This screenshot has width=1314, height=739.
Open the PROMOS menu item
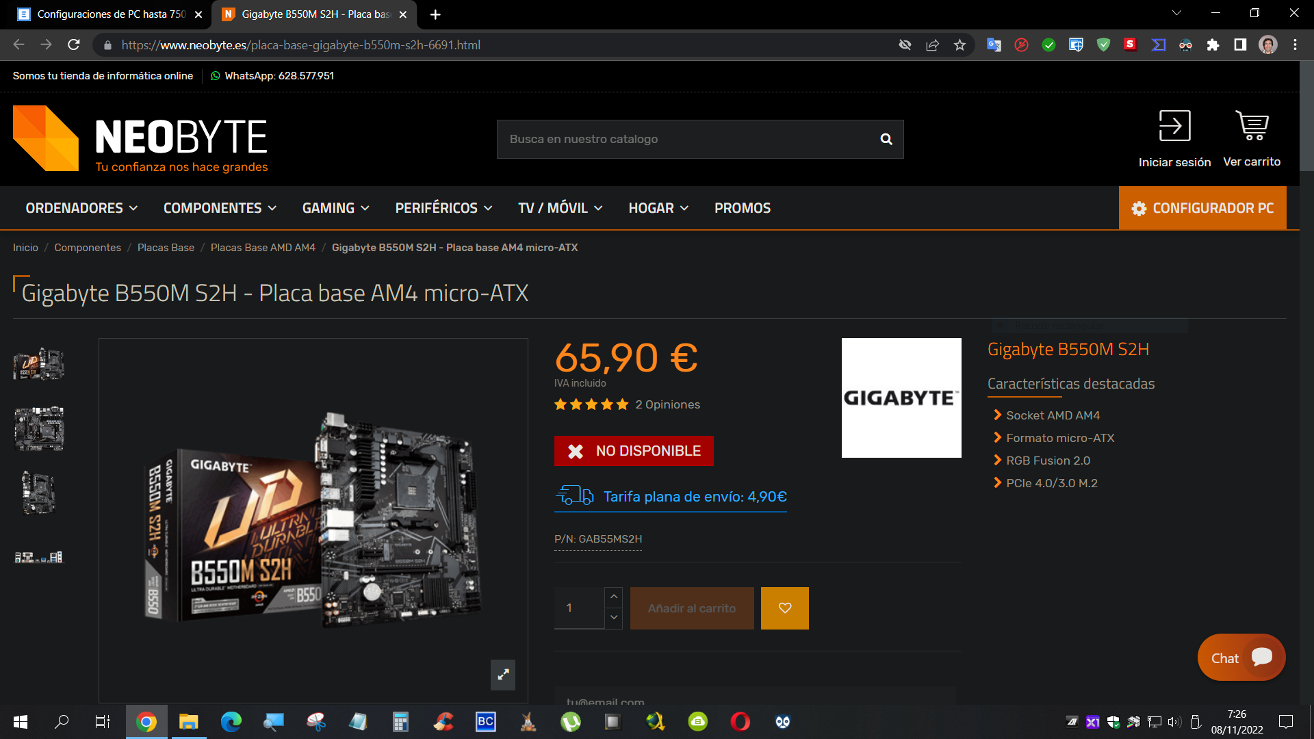tap(742, 208)
